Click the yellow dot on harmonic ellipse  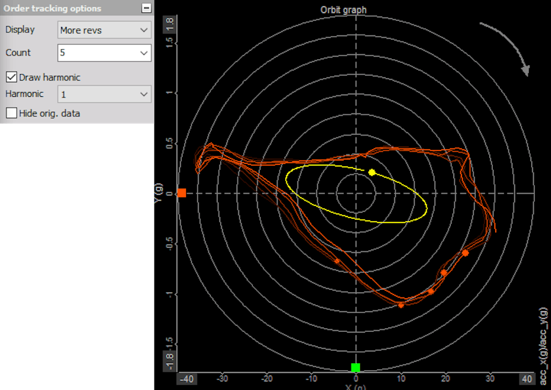tap(372, 172)
